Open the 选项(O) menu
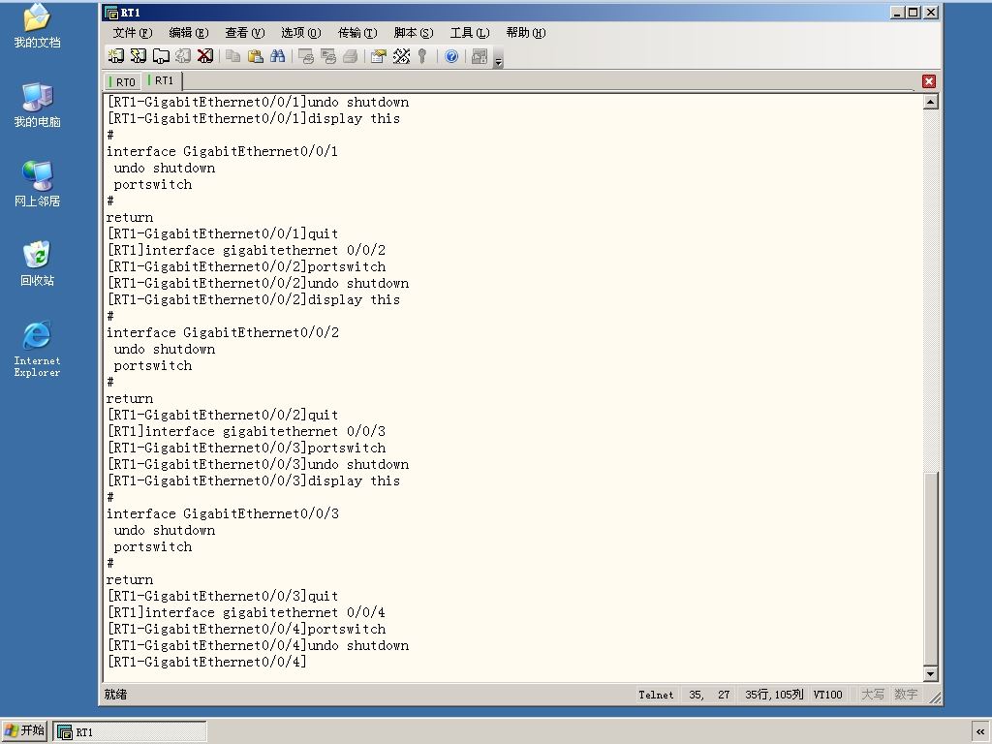This screenshot has width=992, height=744. (301, 33)
